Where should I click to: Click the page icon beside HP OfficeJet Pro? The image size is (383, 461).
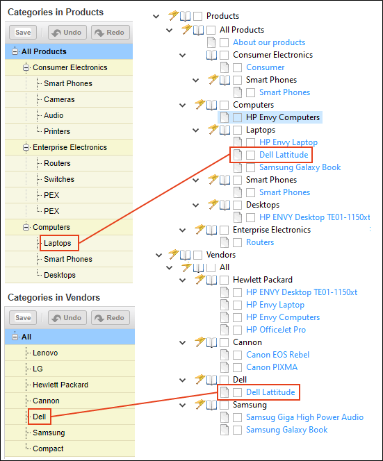click(x=225, y=330)
